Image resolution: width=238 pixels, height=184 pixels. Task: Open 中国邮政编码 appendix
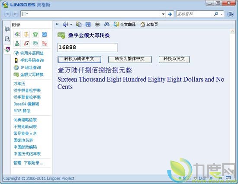pyautogui.click(x=25, y=147)
